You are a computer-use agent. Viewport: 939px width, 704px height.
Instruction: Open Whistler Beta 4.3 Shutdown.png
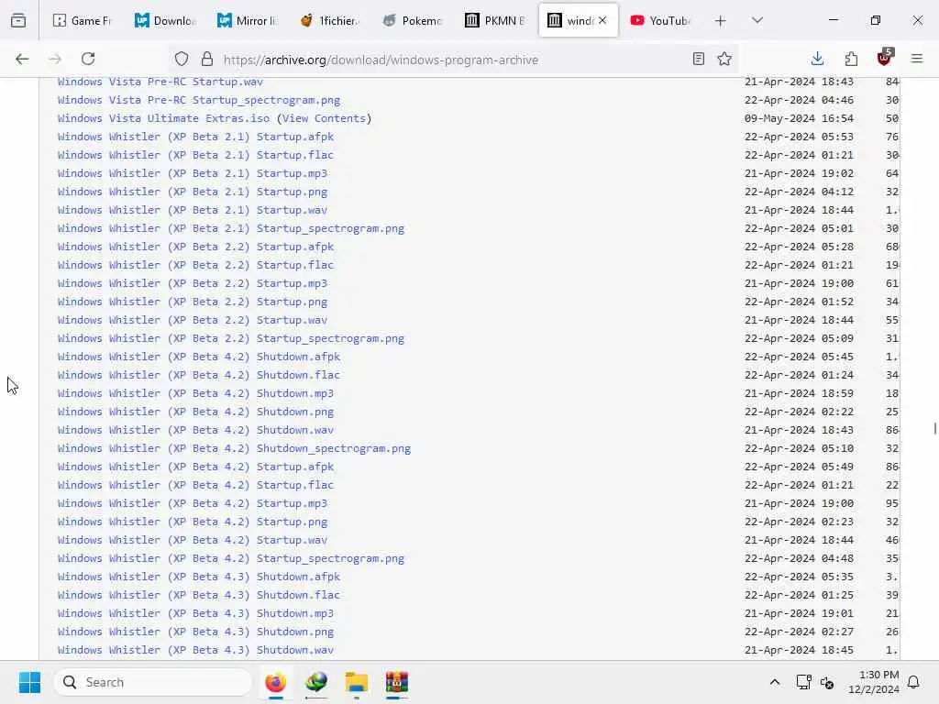click(x=195, y=632)
